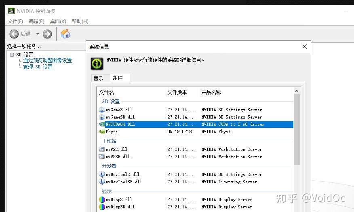Open the 文件(F) menu

pyautogui.click(x=15, y=21)
